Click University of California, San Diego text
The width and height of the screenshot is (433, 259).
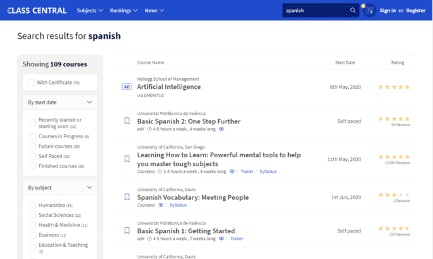[171, 147]
